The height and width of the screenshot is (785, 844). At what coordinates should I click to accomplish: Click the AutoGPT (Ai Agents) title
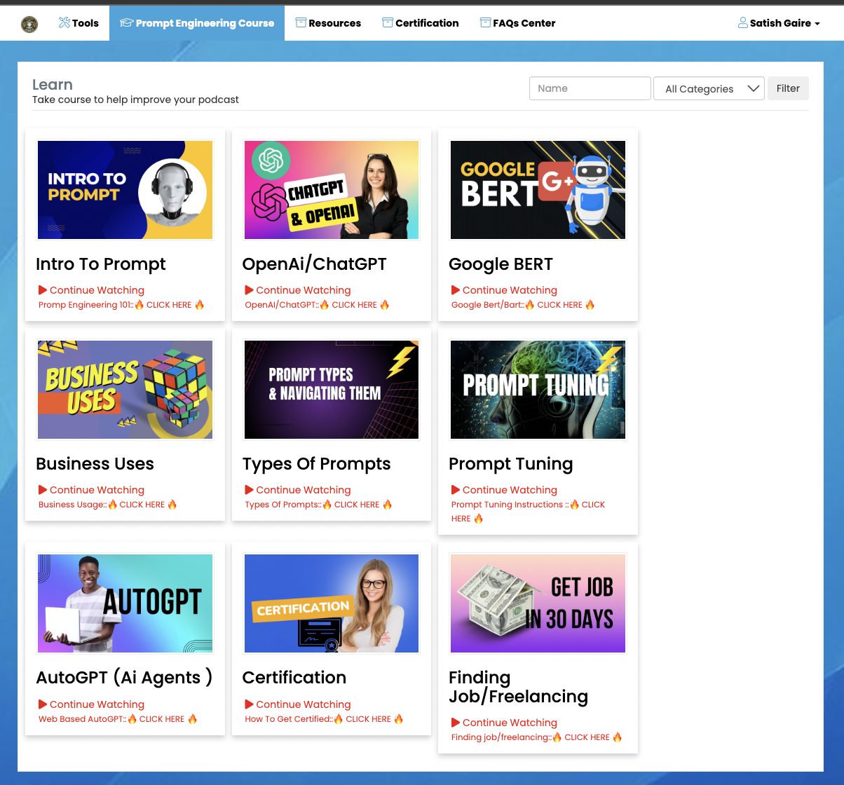click(124, 678)
